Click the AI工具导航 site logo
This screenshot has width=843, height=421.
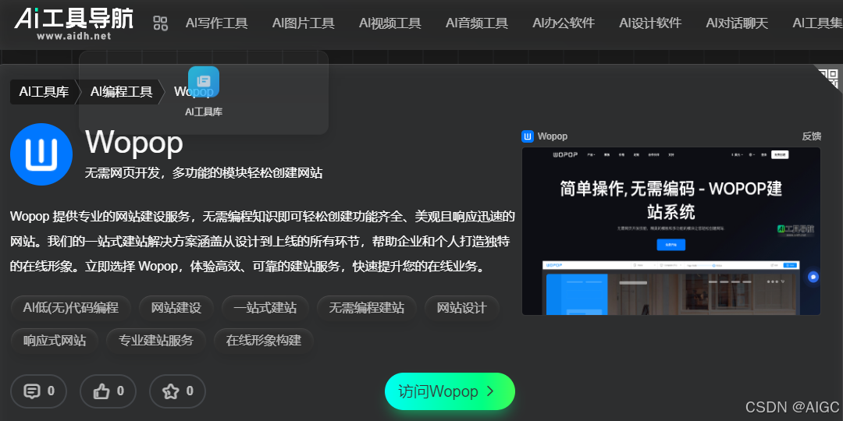coord(73,23)
